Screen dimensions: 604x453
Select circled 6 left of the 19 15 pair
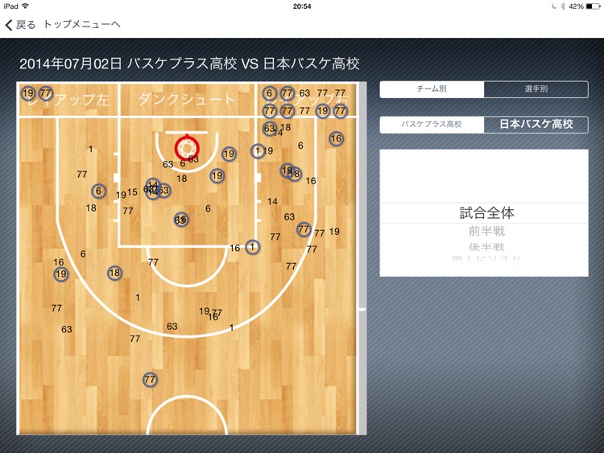(98, 191)
